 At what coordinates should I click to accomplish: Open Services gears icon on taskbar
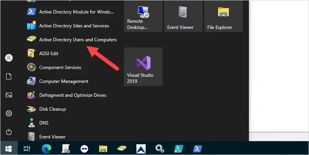click(160, 148)
